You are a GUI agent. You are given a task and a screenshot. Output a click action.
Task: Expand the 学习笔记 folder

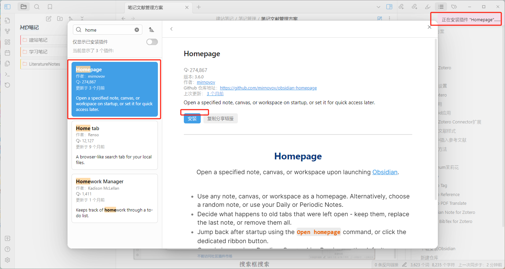click(44, 52)
